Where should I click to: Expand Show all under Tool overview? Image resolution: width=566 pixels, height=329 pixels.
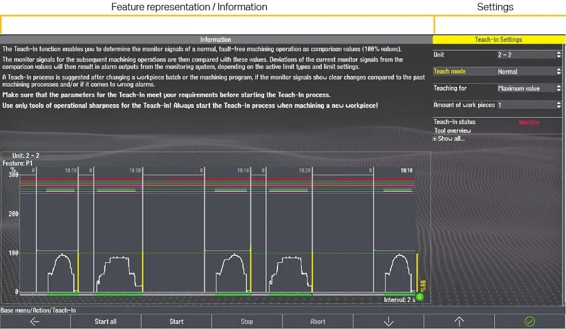coord(450,138)
